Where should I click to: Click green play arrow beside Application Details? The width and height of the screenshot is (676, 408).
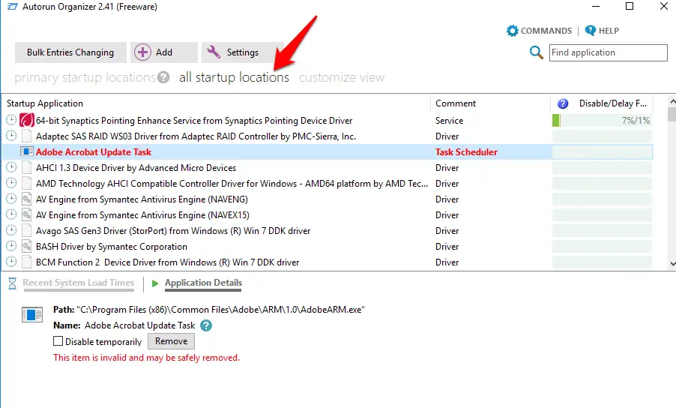[155, 283]
